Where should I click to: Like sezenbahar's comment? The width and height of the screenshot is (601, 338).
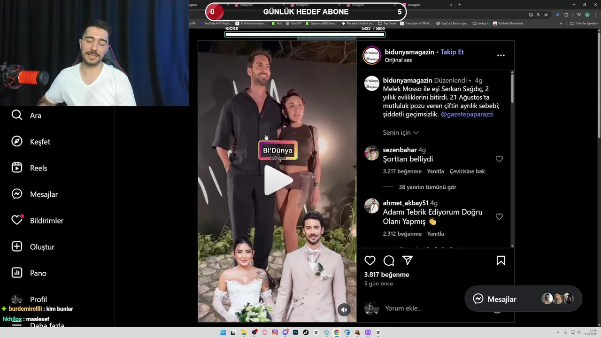pos(499,159)
